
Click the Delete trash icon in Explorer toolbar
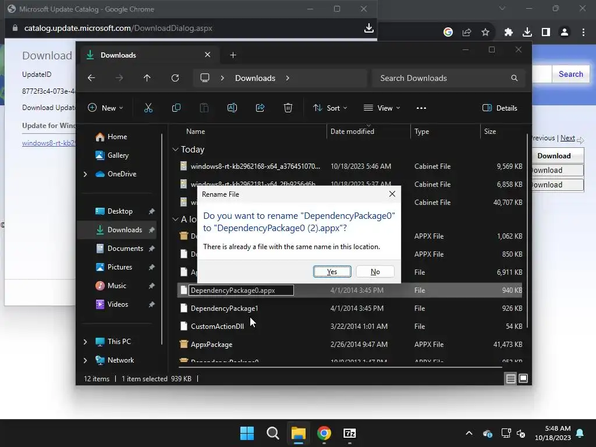(x=288, y=108)
